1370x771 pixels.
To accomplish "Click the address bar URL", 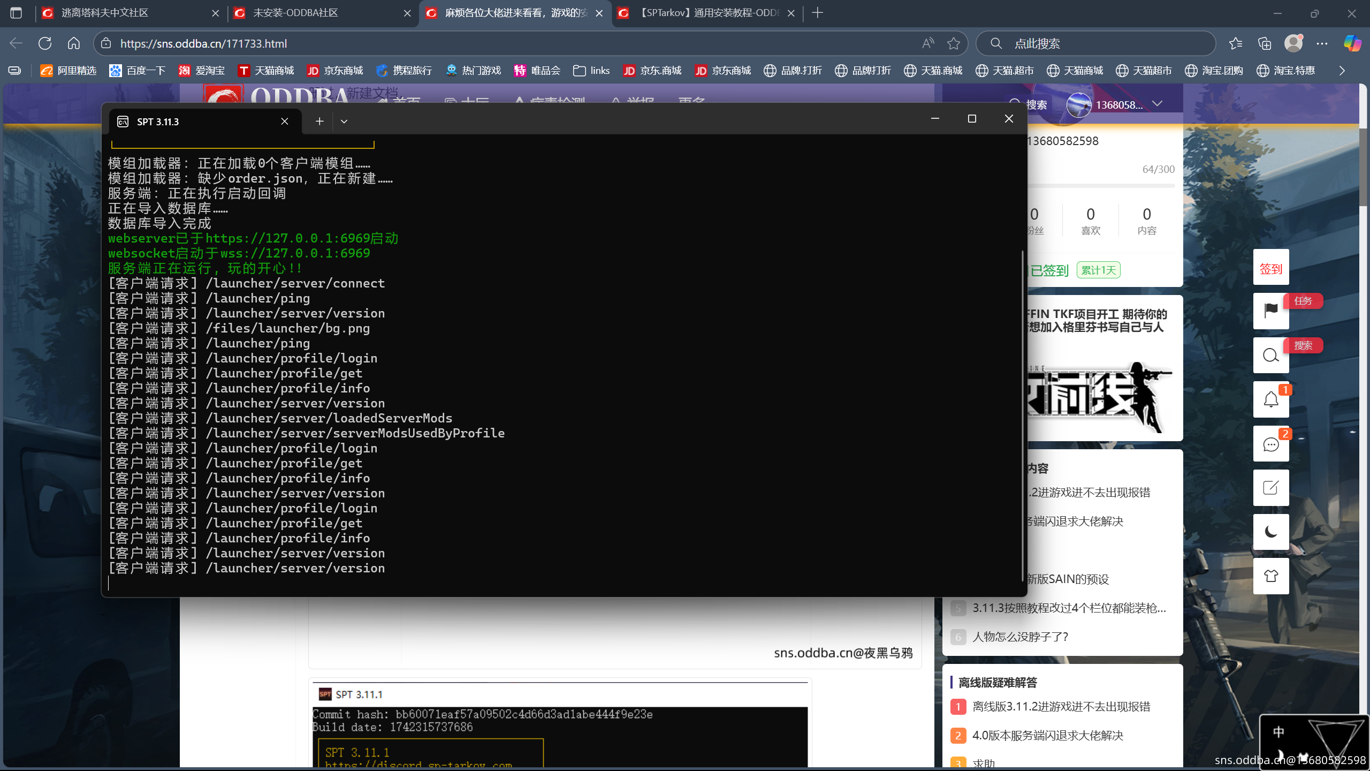I will (203, 43).
